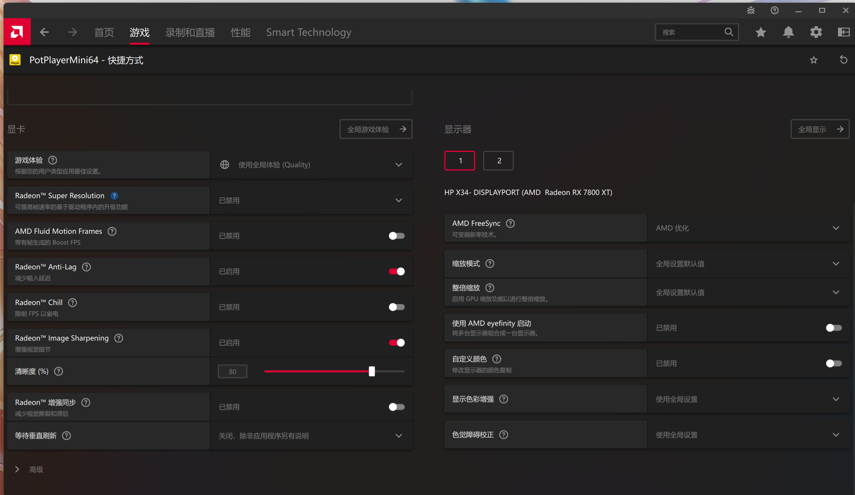
Task: Show help for Radeon Anti-Lag
Action: tap(86, 267)
